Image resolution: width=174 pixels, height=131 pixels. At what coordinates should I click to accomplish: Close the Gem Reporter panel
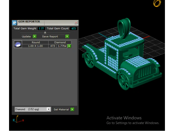[76, 23]
